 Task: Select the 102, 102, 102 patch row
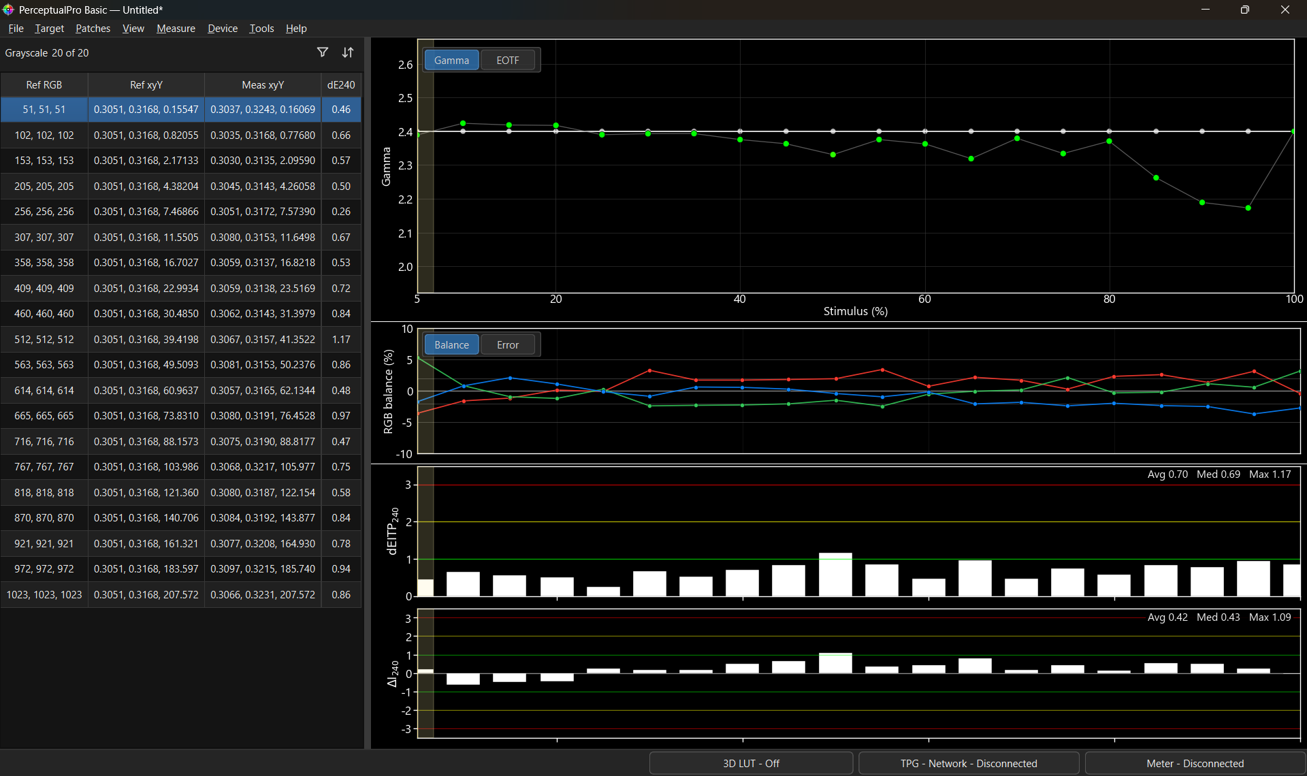[181, 135]
